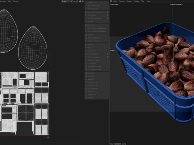Image resolution: width=194 pixels, height=145 pixels.
Task: Click Cycle UV CCW icon
Action: click(86, 83)
